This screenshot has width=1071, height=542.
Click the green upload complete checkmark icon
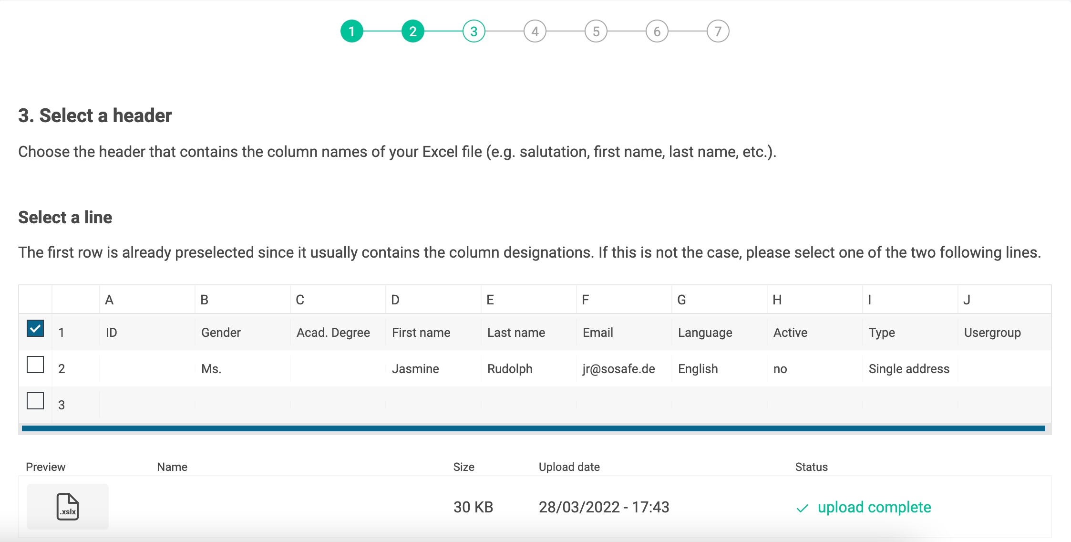point(803,508)
